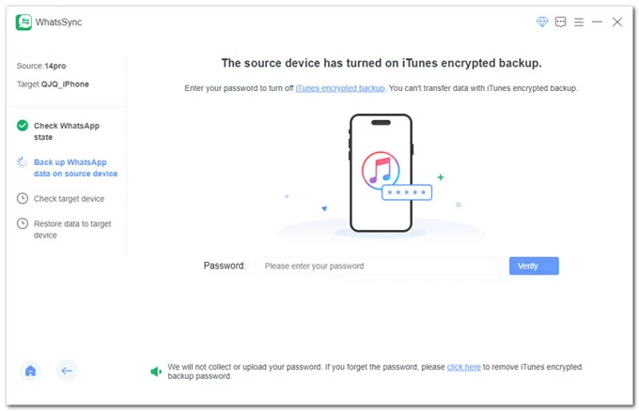Click the green check beside Check WhatsApp state
The width and height of the screenshot is (639, 411).
click(23, 126)
